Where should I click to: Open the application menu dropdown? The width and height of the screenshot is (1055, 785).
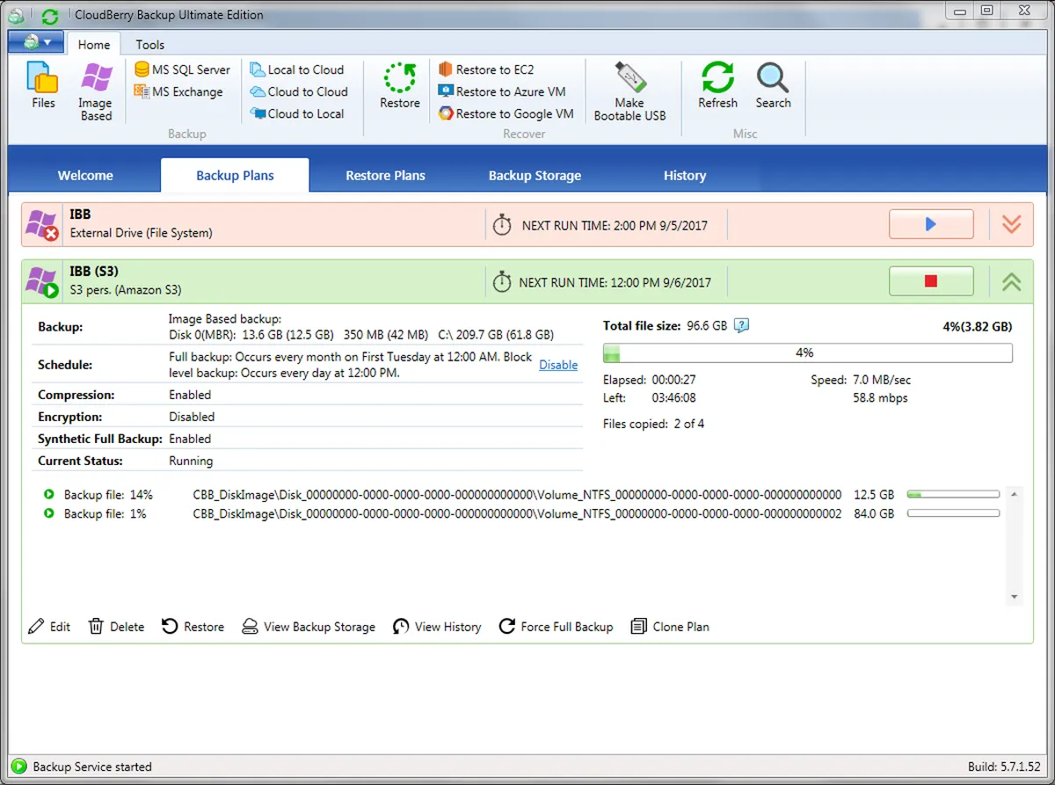click(x=35, y=42)
